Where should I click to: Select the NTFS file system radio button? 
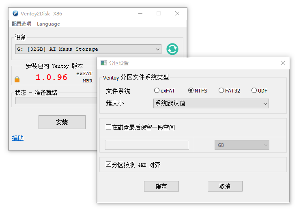tap(191, 90)
